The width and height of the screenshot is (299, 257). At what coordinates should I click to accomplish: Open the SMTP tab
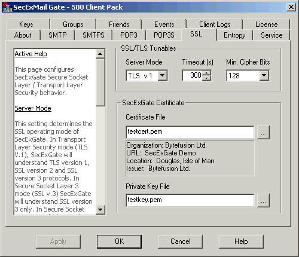tap(57, 35)
